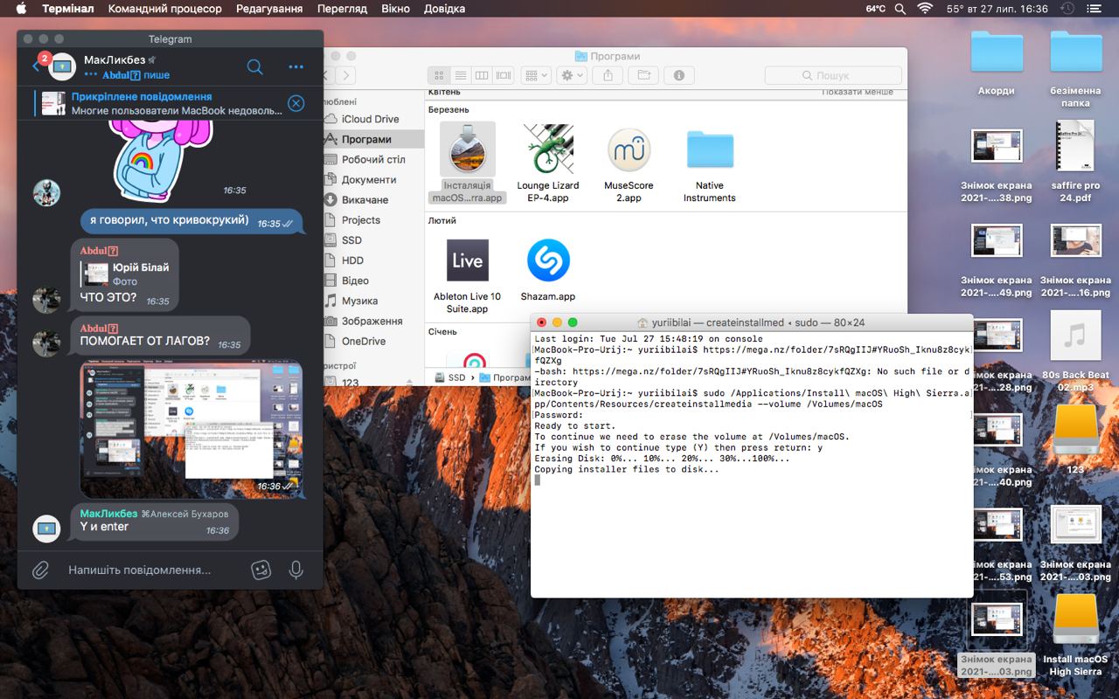
Task: Open search in Telegram chat header
Action: [254, 66]
